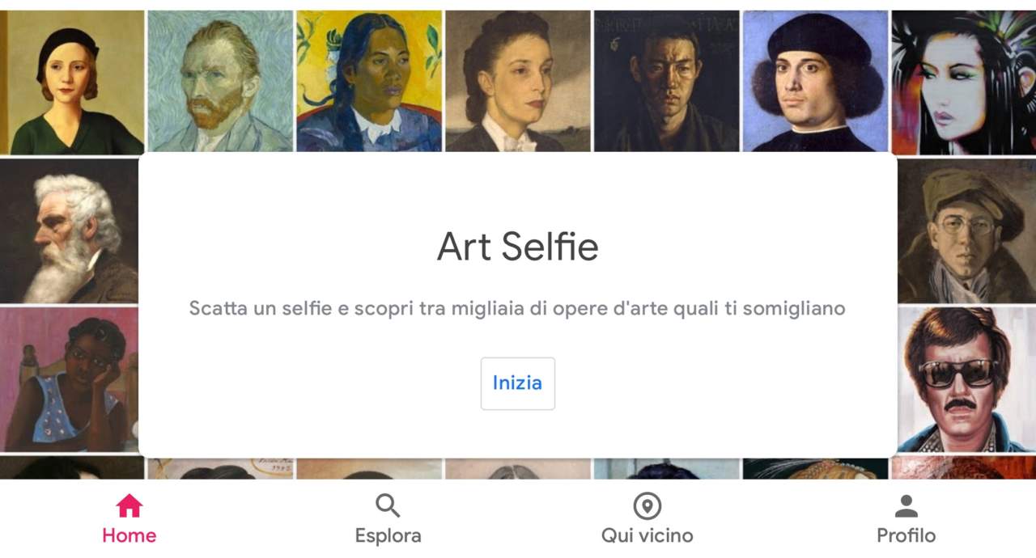Select the painting of woman with yellow background
The height and width of the screenshot is (558, 1036).
[369, 81]
